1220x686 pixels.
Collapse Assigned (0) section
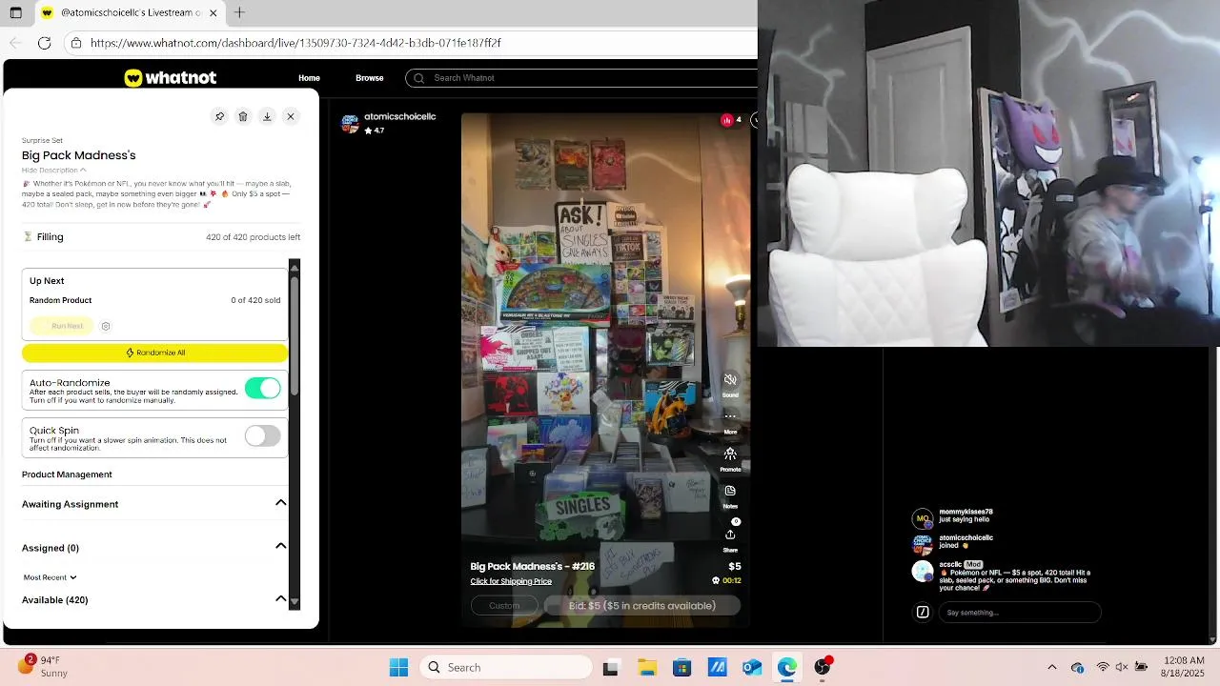point(280,546)
